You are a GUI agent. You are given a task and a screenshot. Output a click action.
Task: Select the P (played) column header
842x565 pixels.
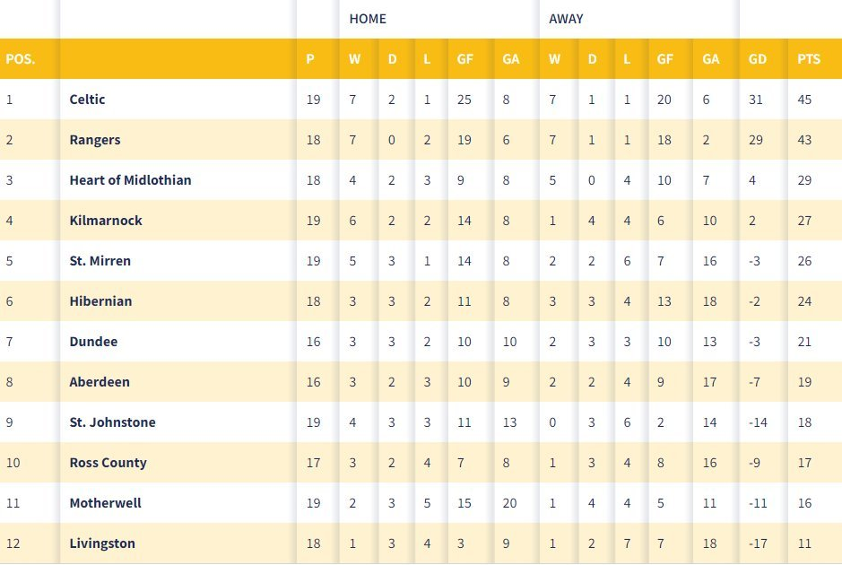[x=310, y=59]
